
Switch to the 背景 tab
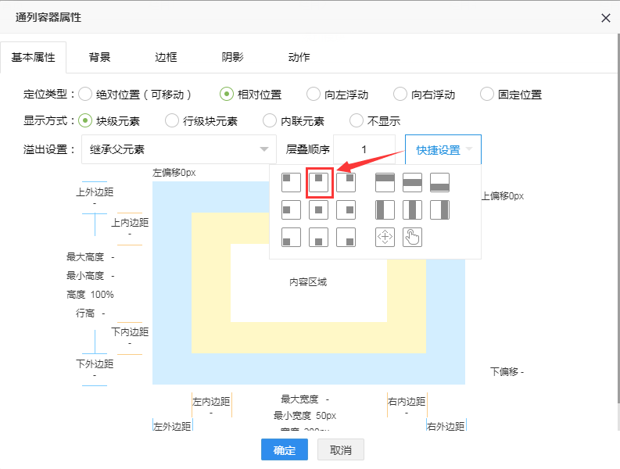point(99,57)
